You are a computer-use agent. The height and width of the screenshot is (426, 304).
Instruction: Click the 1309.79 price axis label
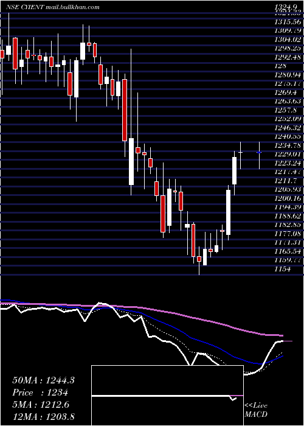pyautogui.click(x=288, y=30)
